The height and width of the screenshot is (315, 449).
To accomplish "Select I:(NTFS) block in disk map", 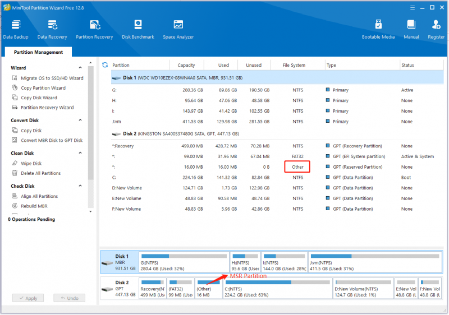I will [285, 262].
